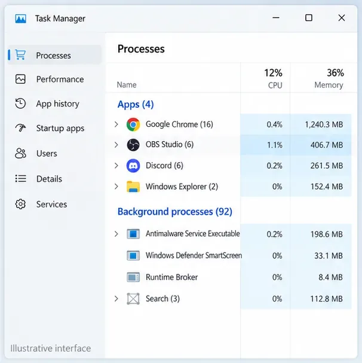Viewport: 362px width, 363px height.
Task: Click the Users people icon in sidebar
Action: tap(20, 153)
